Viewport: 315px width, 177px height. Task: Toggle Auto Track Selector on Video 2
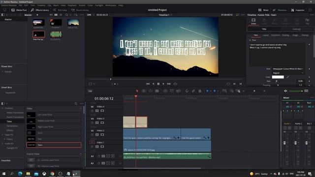coord(97,135)
